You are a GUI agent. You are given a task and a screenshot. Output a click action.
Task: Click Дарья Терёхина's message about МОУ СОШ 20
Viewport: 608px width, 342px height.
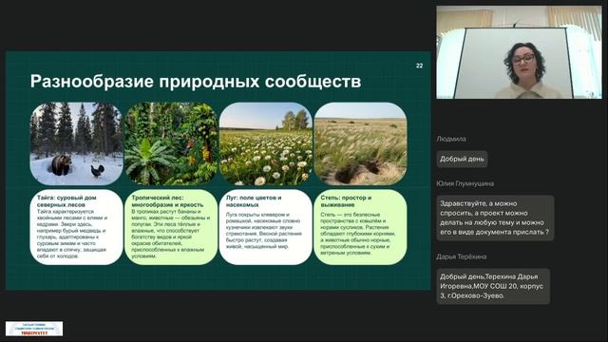[493, 286]
